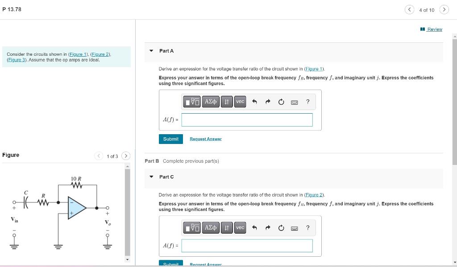This screenshot has width=457, height=267.
Task: Show keyboard shortcuts for Part A
Action: (295, 102)
